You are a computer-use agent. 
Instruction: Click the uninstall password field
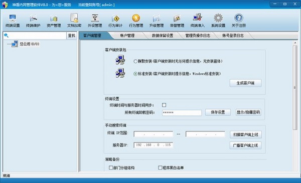click(x=182, y=112)
